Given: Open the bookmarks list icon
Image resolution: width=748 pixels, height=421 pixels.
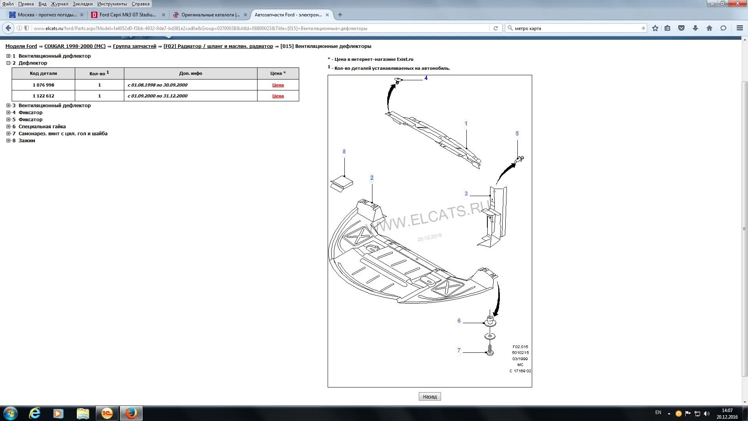Looking at the screenshot, I should (x=667, y=28).
